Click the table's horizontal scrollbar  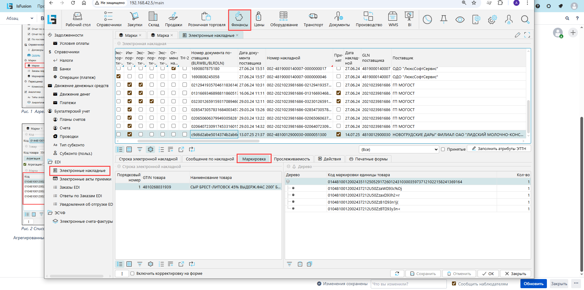click(x=198, y=141)
